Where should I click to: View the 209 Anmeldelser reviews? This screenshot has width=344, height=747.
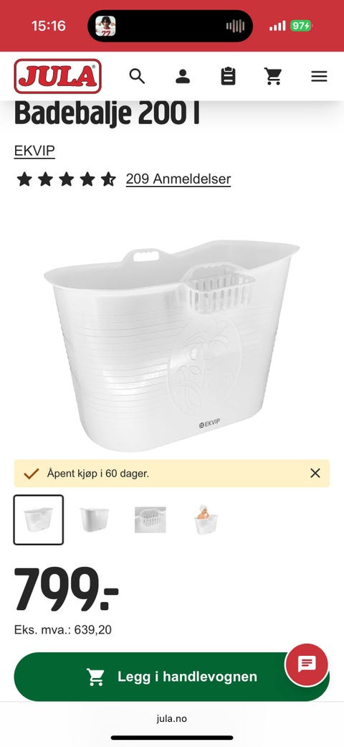[178, 179]
